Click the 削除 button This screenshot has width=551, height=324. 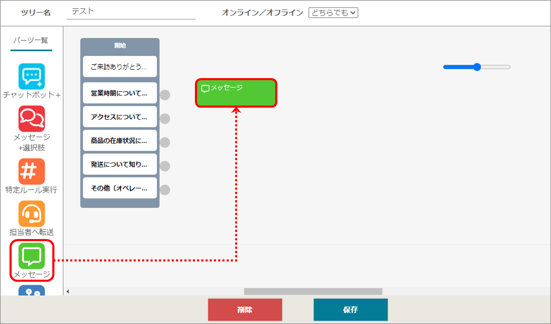coord(245,310)
